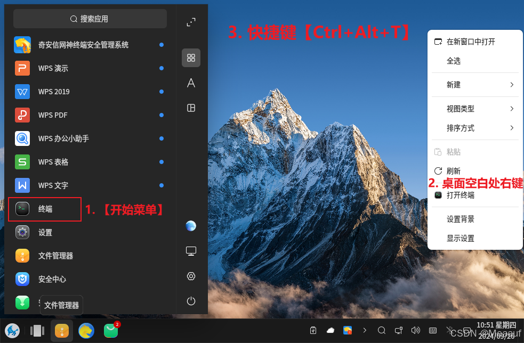Open file manager icon pinned on taskbar
Viewport: 524px width, 343px height.
point(62,331)
